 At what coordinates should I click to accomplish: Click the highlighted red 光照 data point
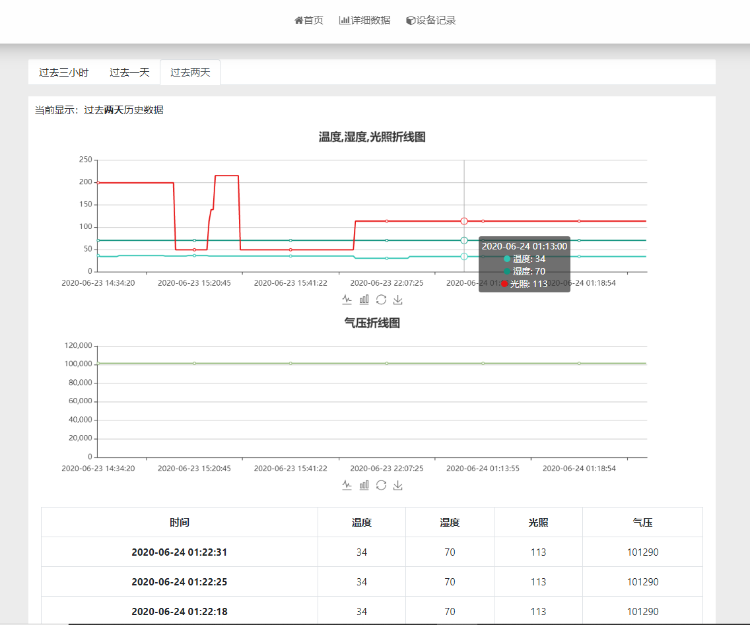(x=464, y=221)
